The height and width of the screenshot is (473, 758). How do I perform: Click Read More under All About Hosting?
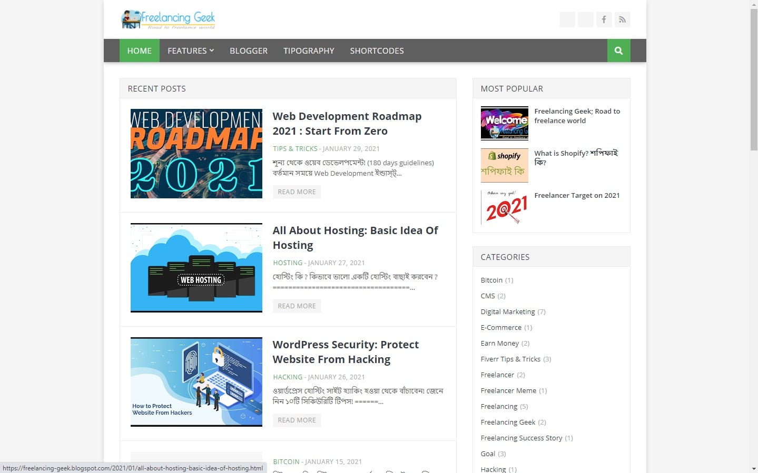[x=297, y=306]
